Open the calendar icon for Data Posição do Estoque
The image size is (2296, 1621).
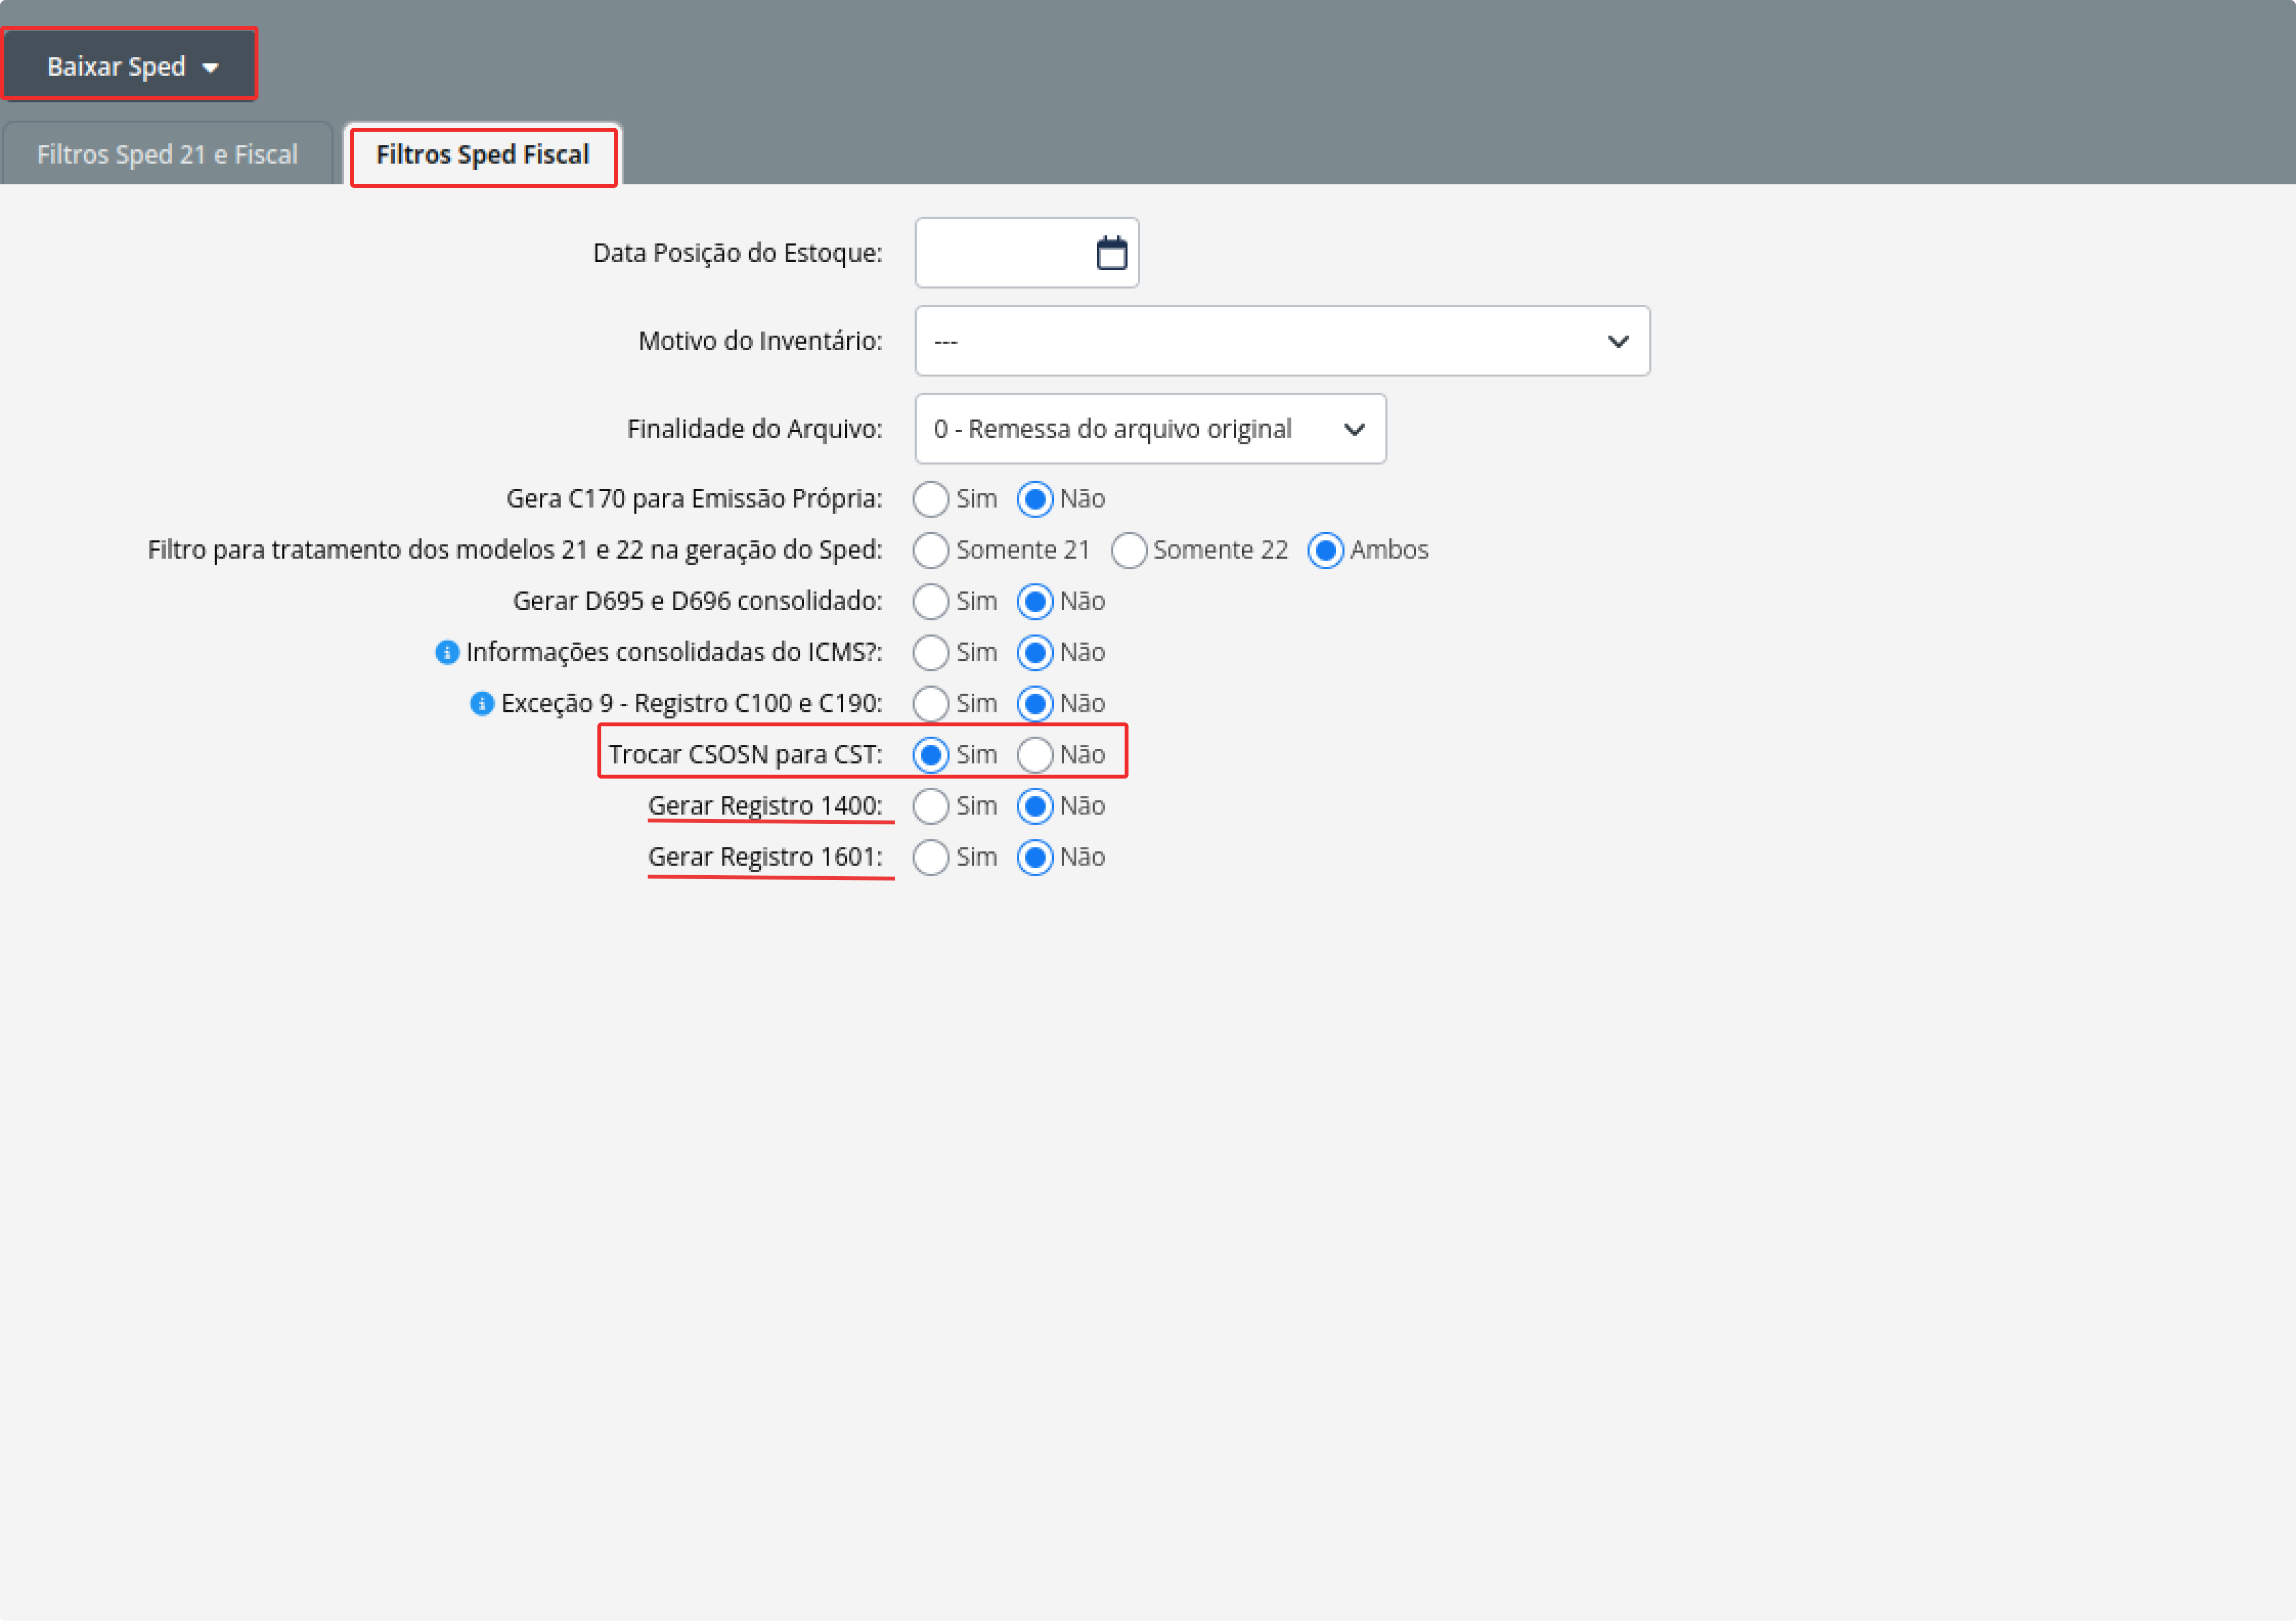[1111, 253]
